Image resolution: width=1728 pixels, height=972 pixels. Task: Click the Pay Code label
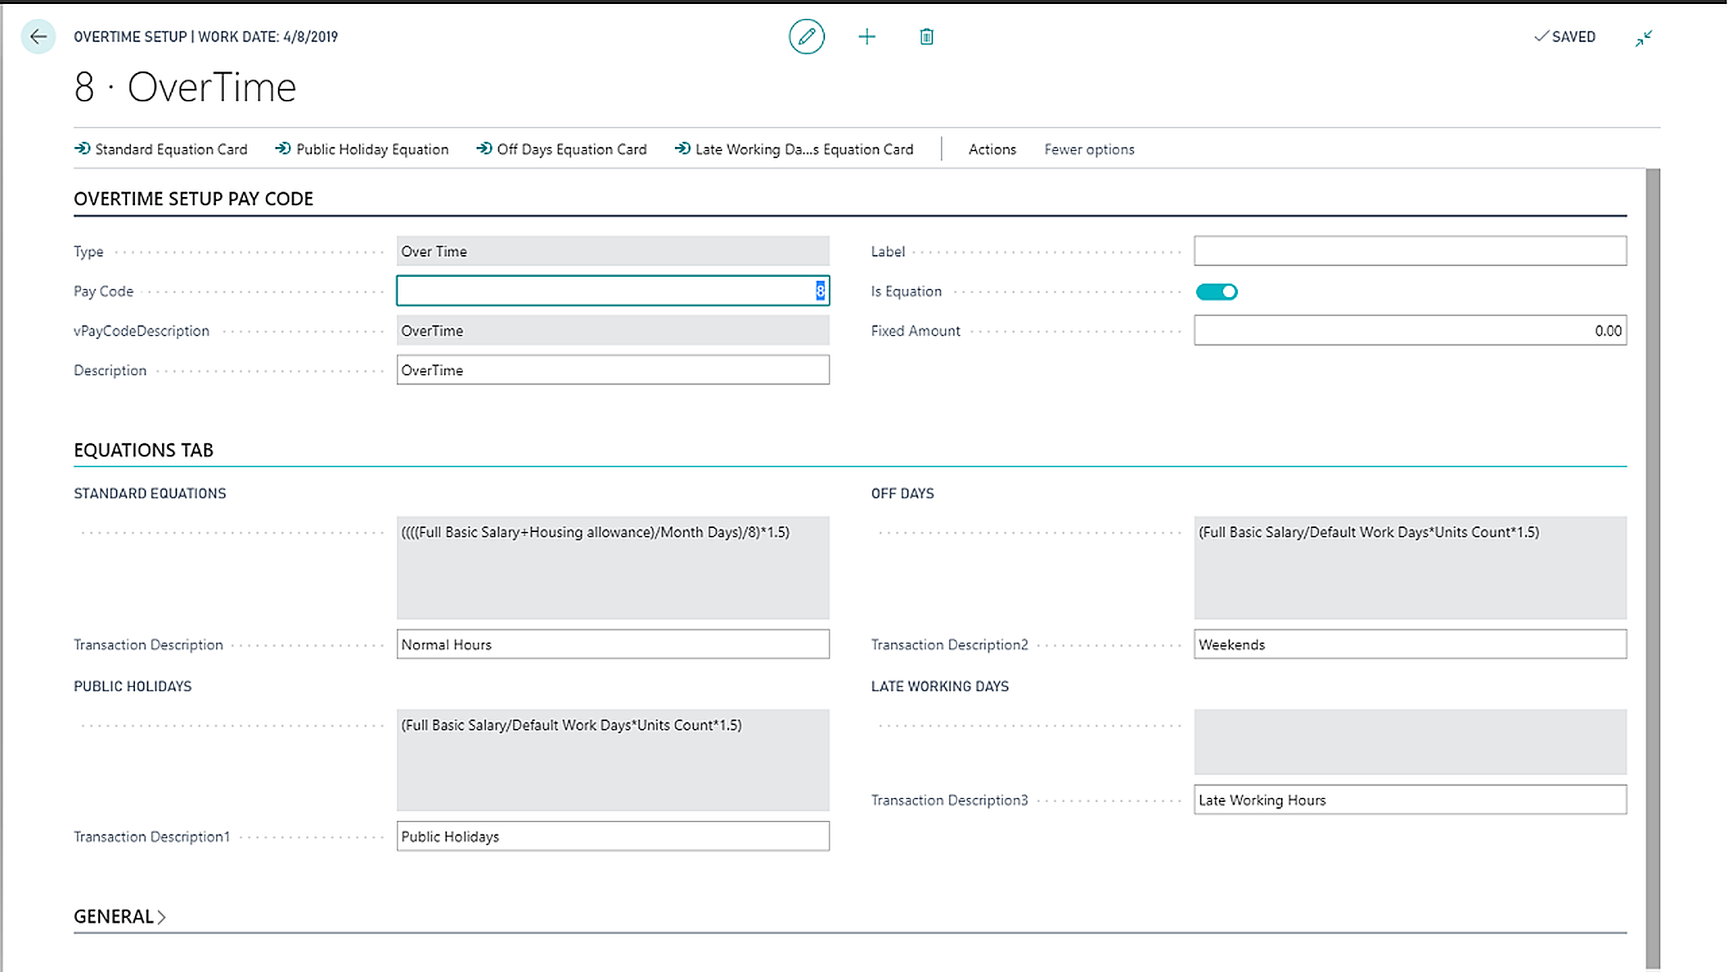(x=103, y=292)
